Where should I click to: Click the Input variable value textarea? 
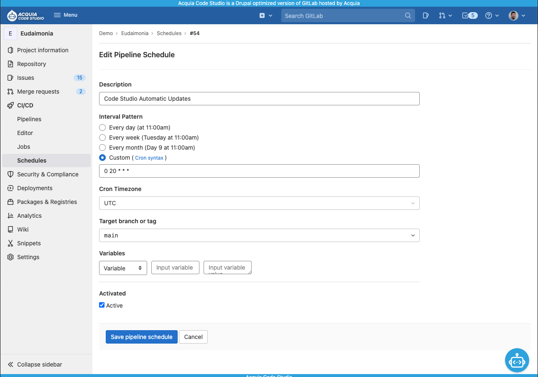[227, 267]
